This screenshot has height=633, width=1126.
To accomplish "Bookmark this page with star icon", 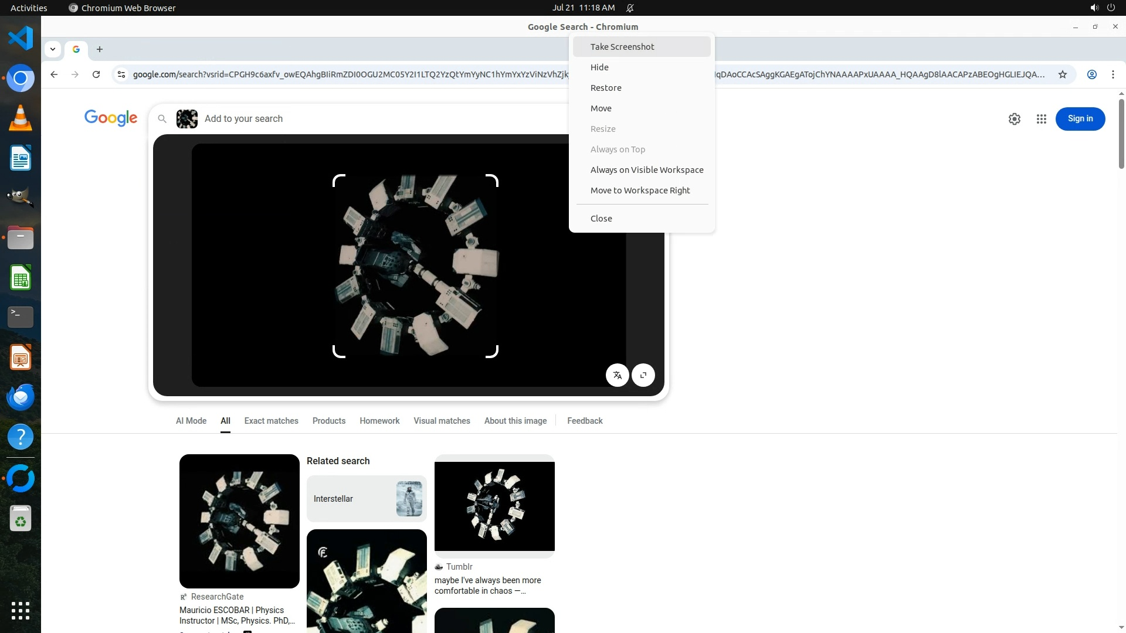I will [1062, 74].
